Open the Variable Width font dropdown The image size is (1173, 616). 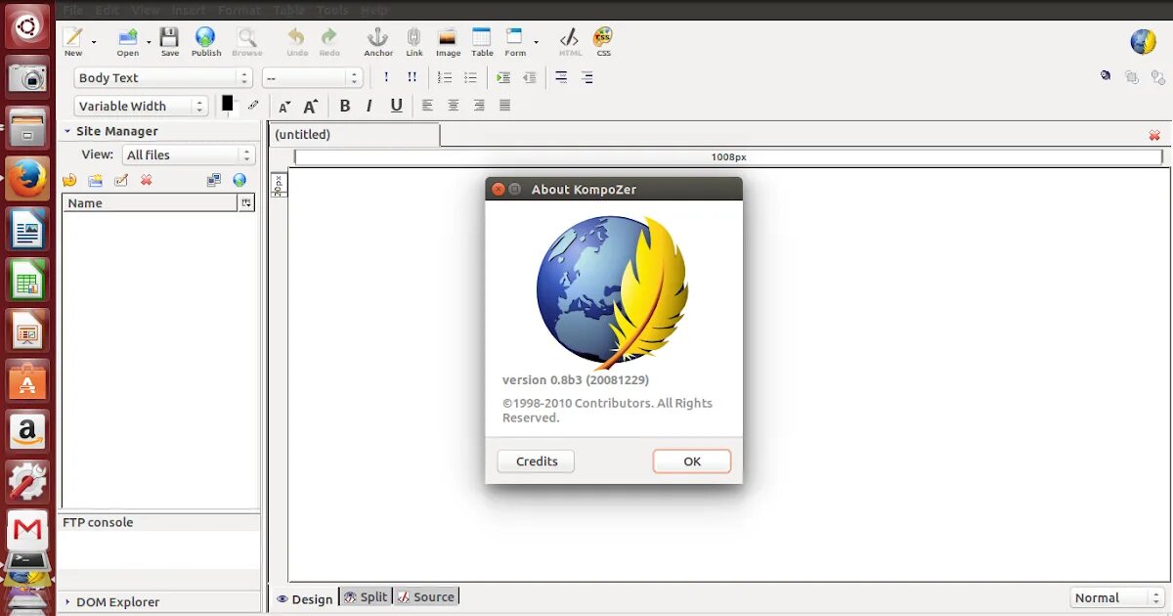(141, 106)
